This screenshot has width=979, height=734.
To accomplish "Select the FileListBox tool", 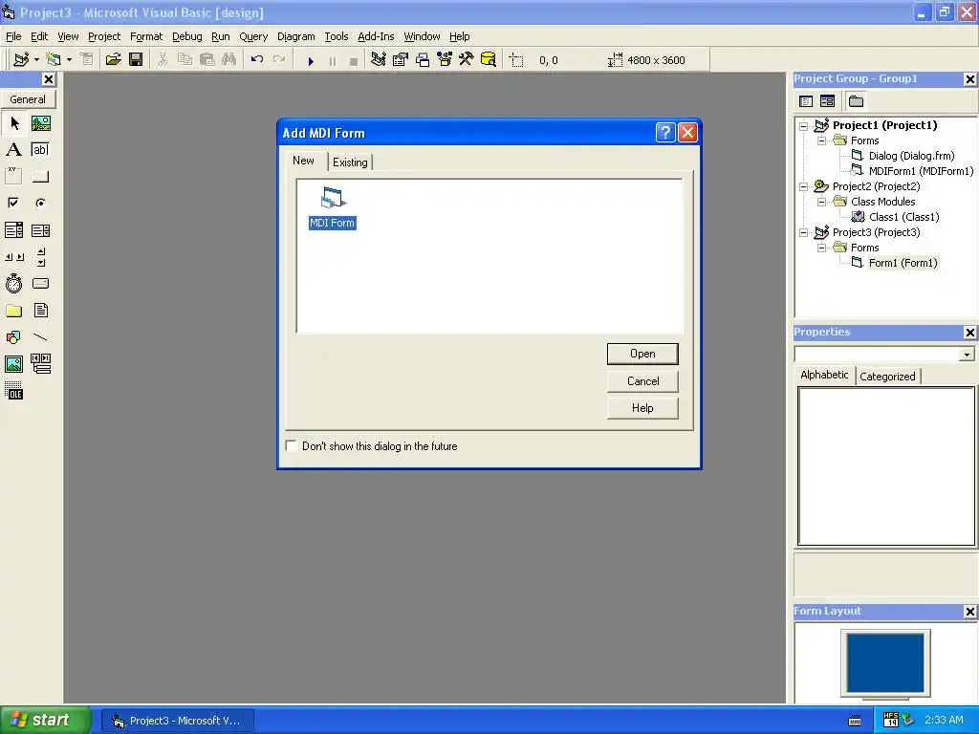I will [40, 311].
